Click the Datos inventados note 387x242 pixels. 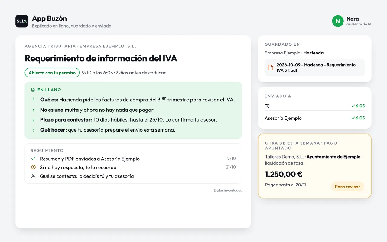pyautogui.click(x=228, y=191)
